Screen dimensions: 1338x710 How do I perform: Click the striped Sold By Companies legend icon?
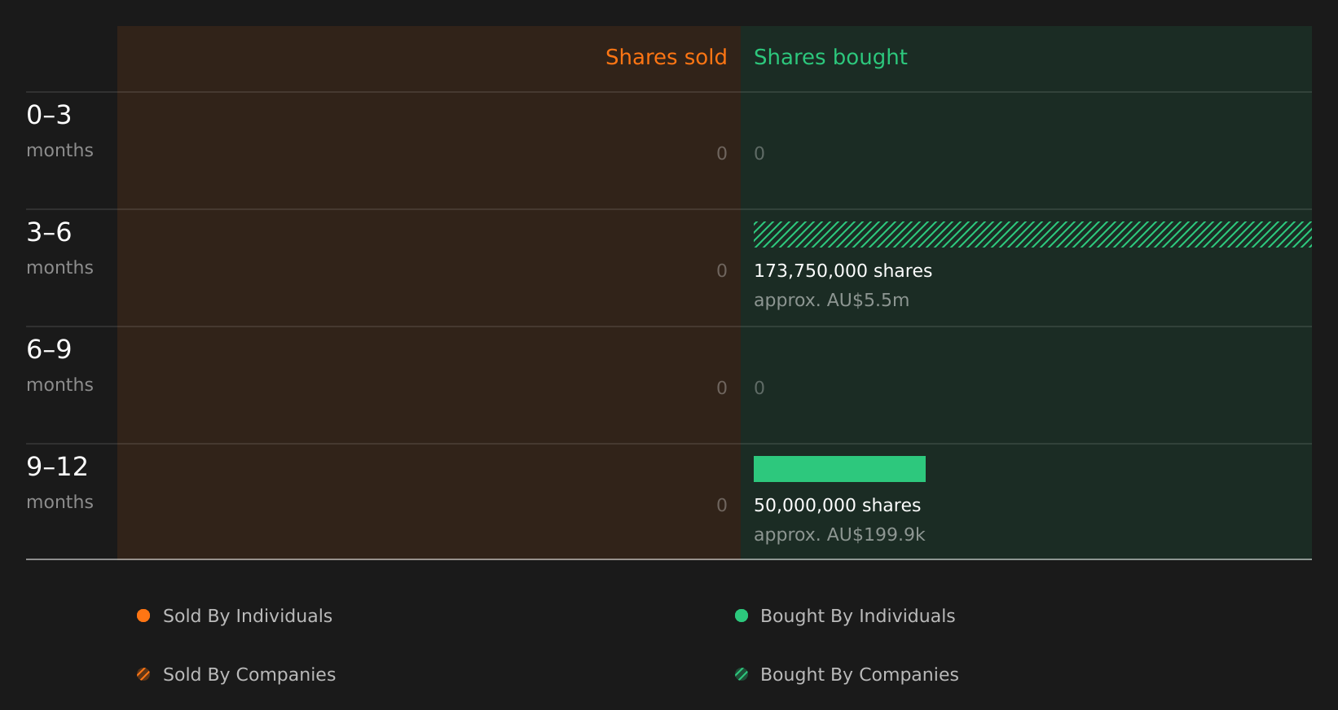click(143, 674)
